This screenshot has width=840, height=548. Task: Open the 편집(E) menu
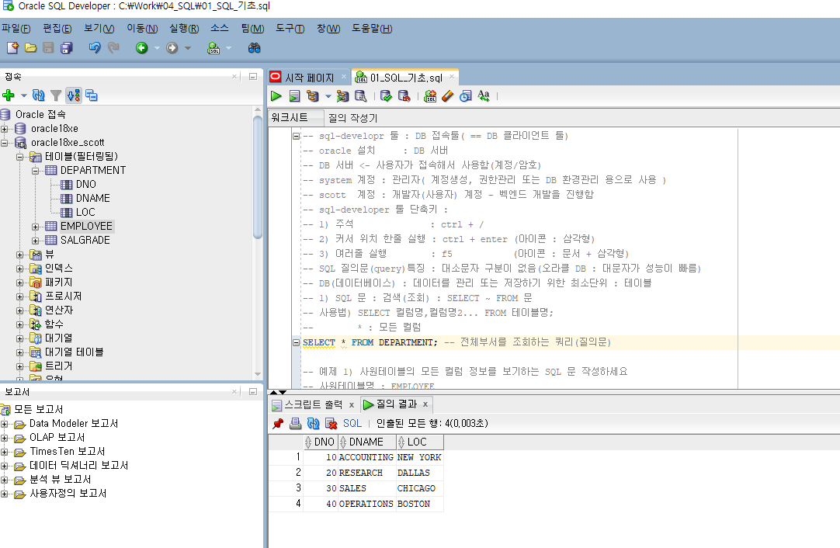57,29
